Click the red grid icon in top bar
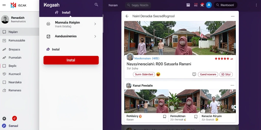Screen dimensions: 261x130 pyautogui.click(x=196, y=5)
